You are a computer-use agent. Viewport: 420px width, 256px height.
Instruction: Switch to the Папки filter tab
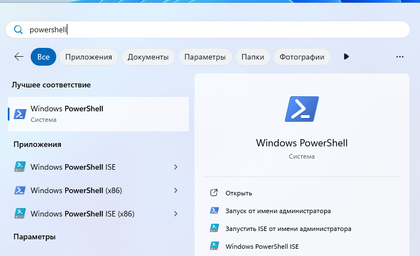pyautogui.click(x=252, y=57)
